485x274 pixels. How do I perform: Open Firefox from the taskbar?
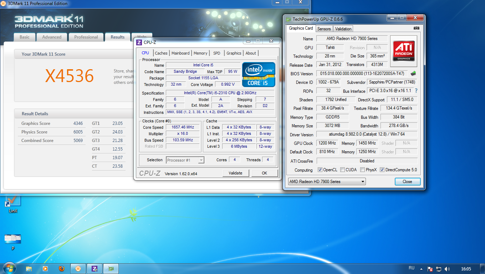coord(61,269)
